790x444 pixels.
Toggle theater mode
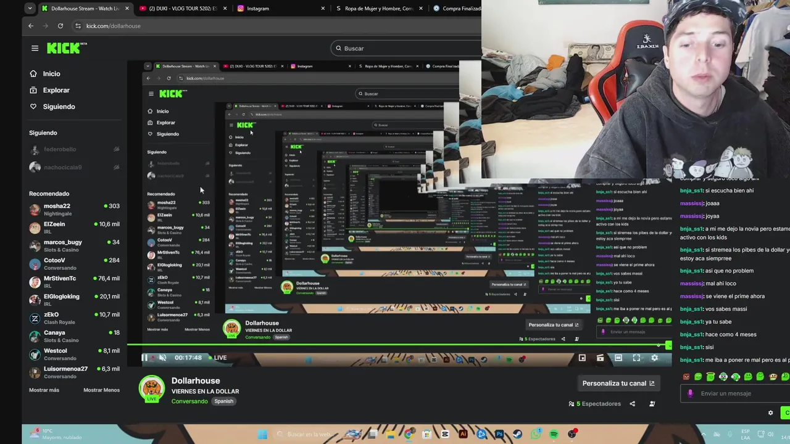618,358
